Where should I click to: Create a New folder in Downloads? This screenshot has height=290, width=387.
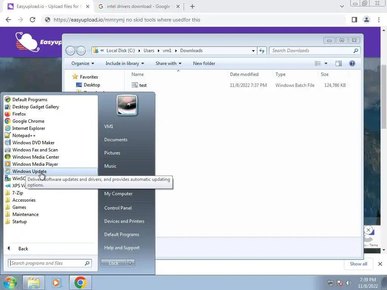tap(204, 63)
